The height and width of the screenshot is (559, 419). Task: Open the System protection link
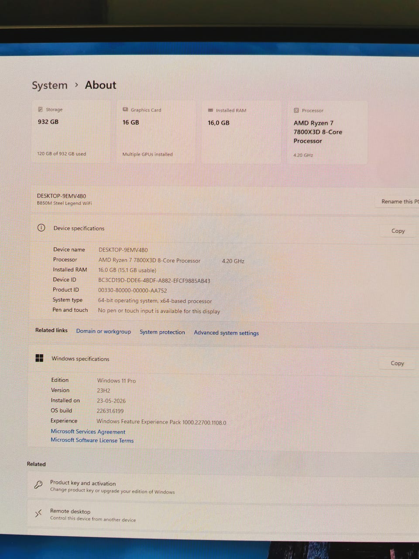(x=162, y=332)
